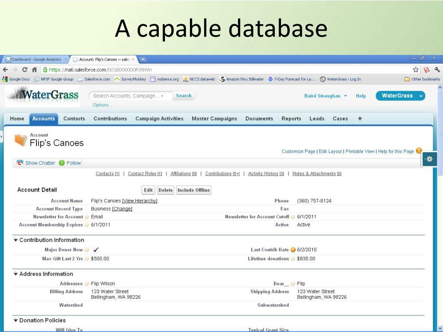The width and height of the screenshot is (443, 332).
Task: Open the Contacts tab
Action: 74,118
